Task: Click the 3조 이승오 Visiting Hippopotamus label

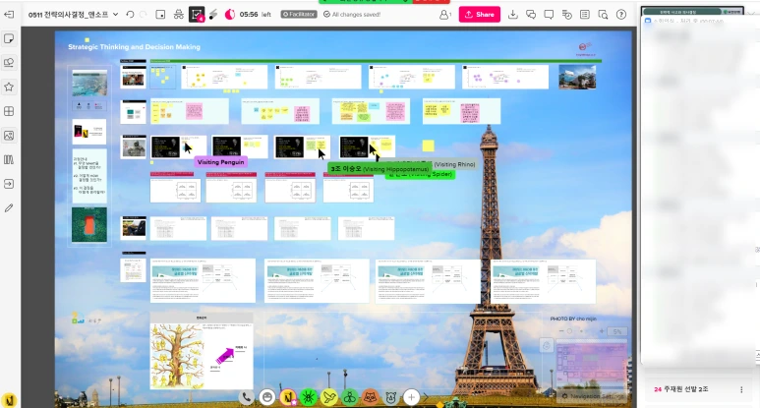Action: point(380,169)
